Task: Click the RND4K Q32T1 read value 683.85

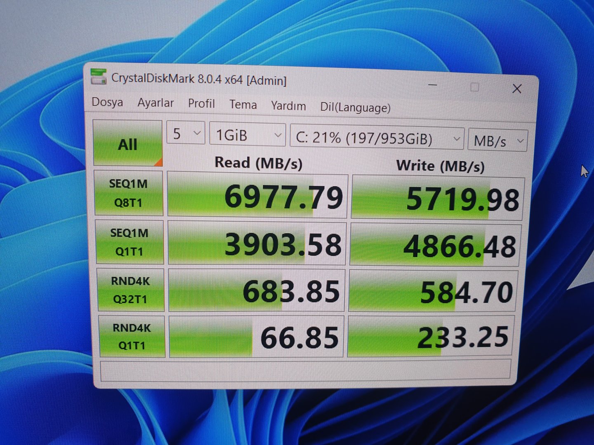Action: pyautogui.click(x=257, y=290)
